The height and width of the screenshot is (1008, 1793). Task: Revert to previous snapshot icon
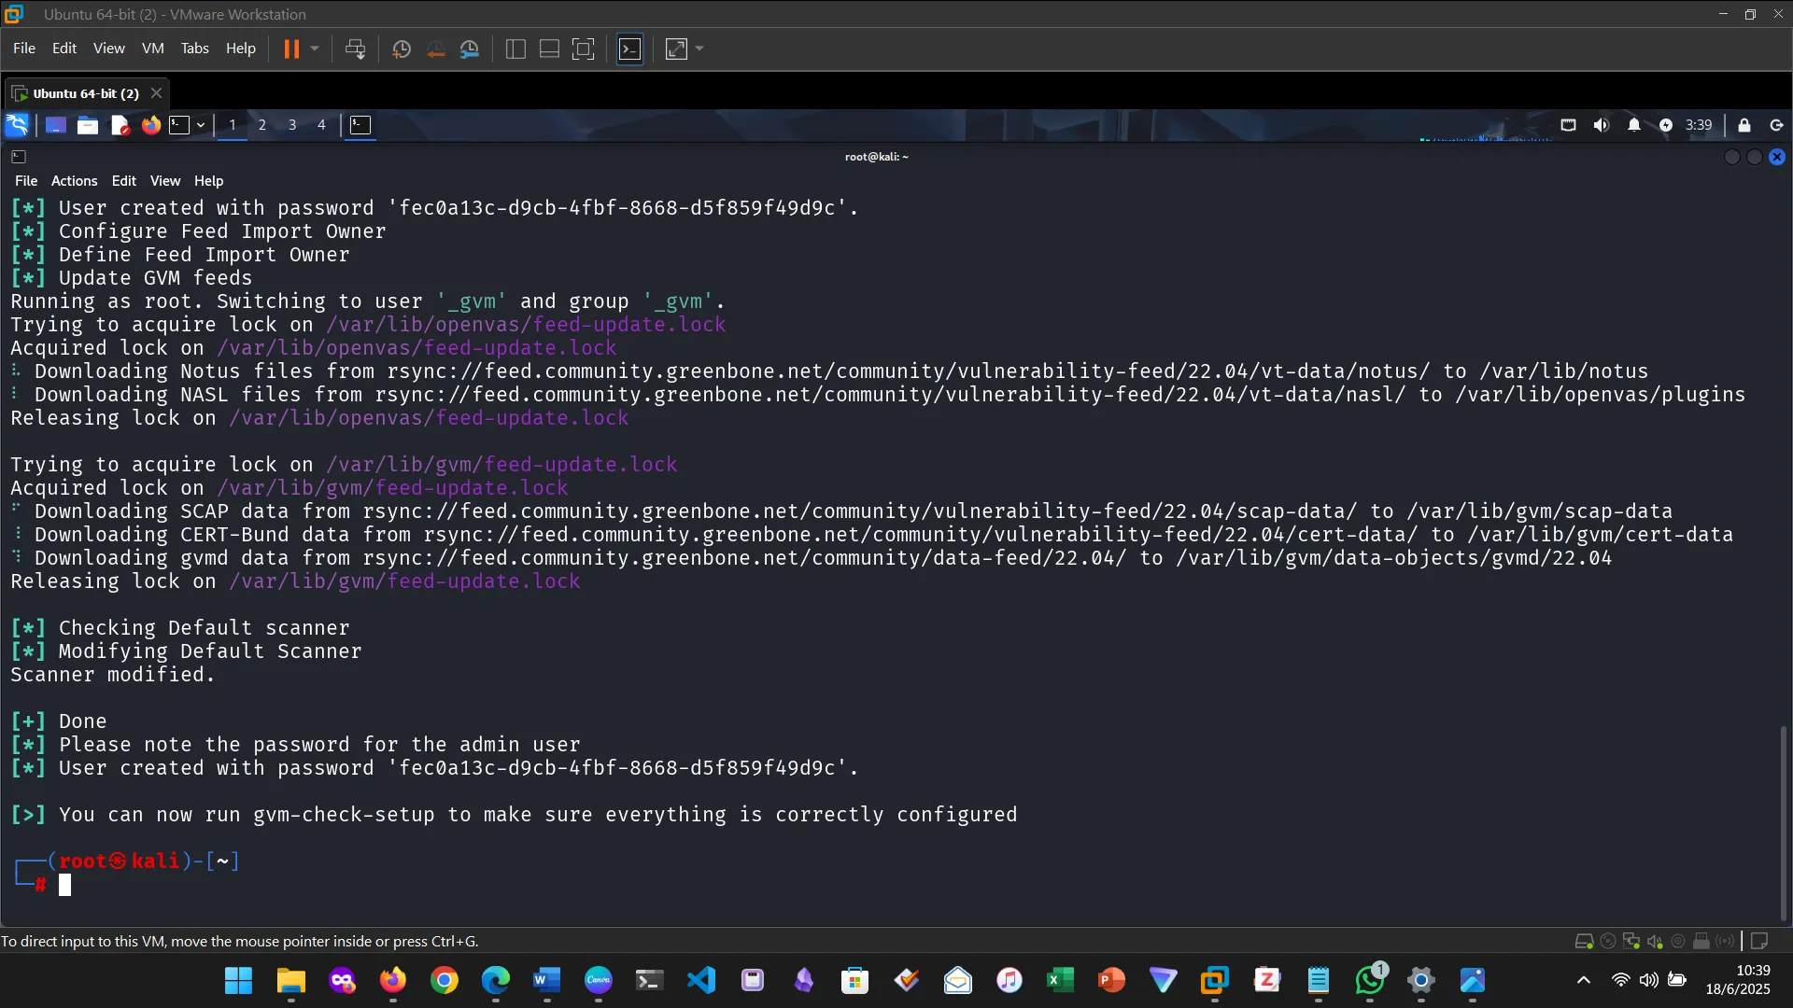click(435, 49)
